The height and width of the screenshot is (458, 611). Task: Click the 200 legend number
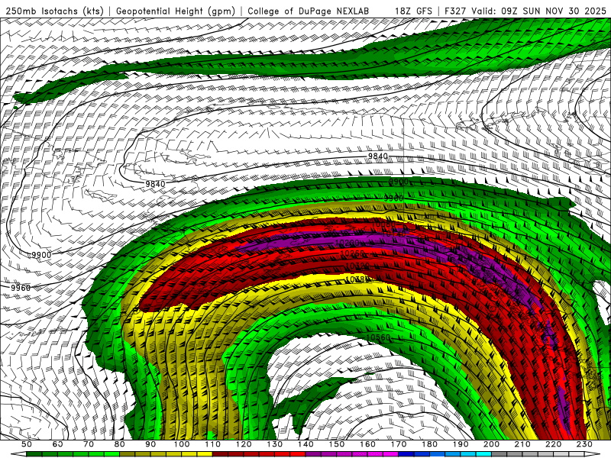(x=491, y=444)
